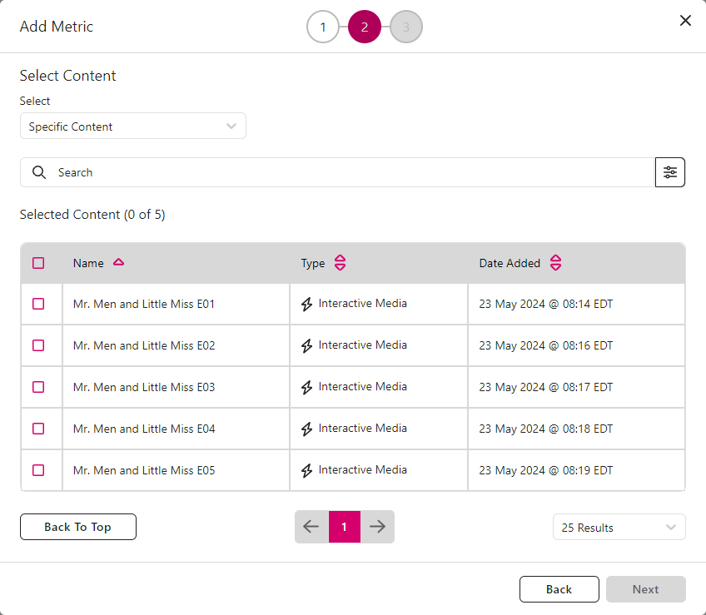Select Mr. Men and Little Miss E01 checkbox

[38, 304]
